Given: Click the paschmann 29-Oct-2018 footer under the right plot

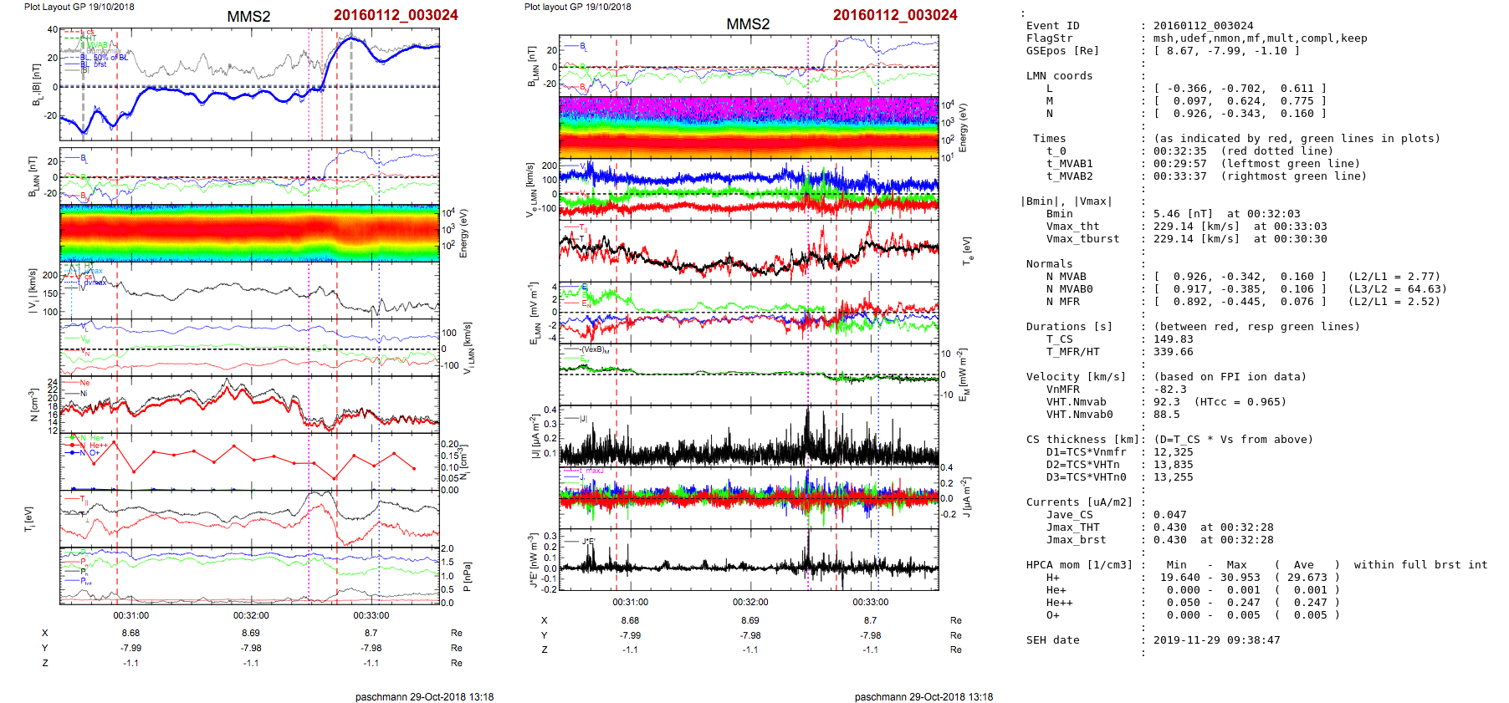Looking at the screenshot, I should (x=923, y=696).
